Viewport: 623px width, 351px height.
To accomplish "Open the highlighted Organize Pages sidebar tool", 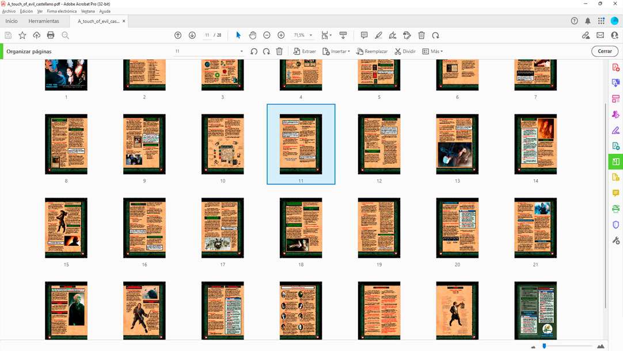I will pyautogui.click(x=616, y=161).
